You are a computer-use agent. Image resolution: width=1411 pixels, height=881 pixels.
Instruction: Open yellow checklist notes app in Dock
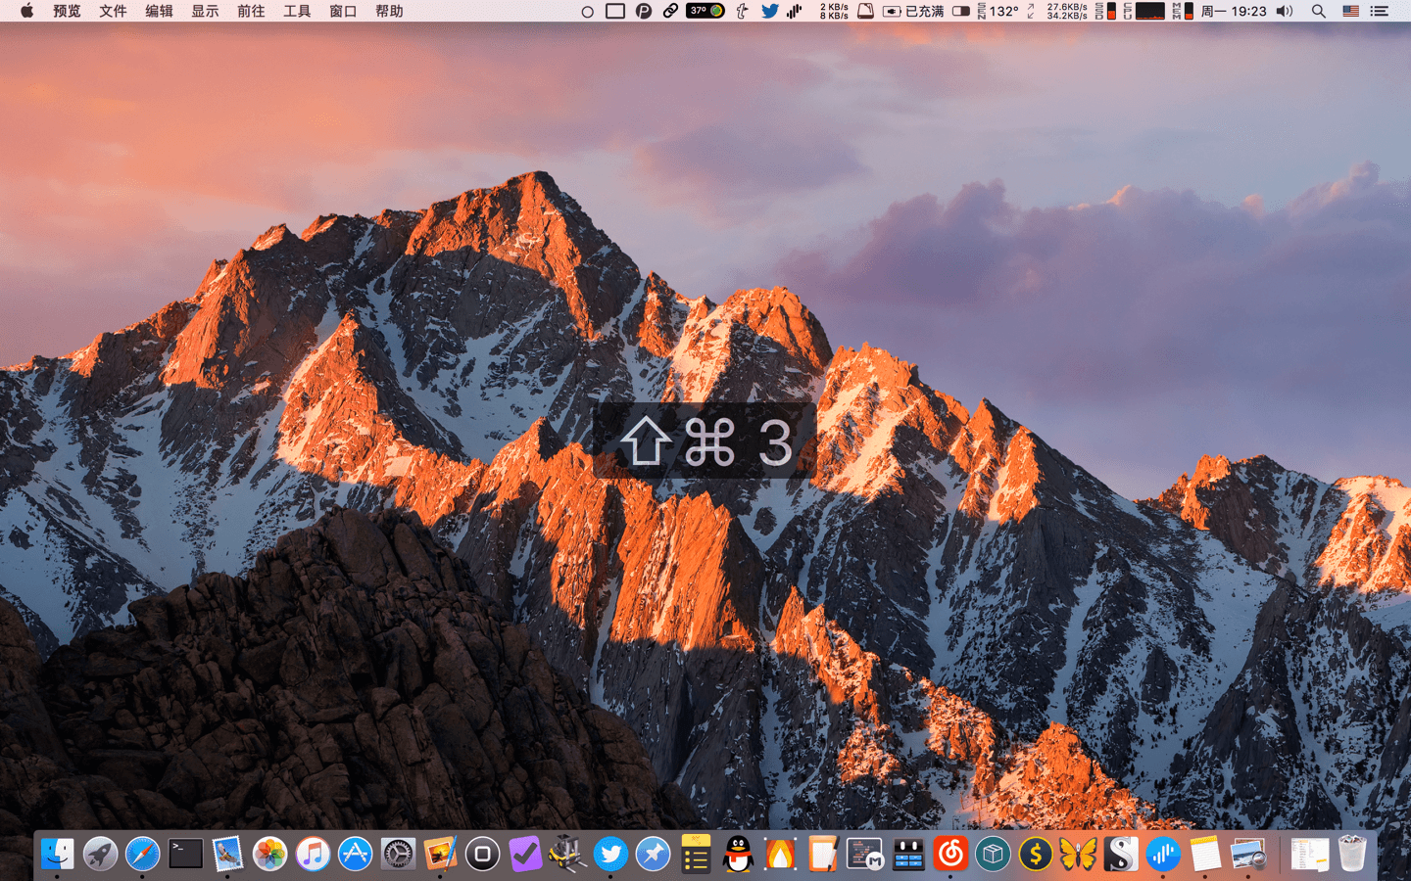(x=696, y=854)
